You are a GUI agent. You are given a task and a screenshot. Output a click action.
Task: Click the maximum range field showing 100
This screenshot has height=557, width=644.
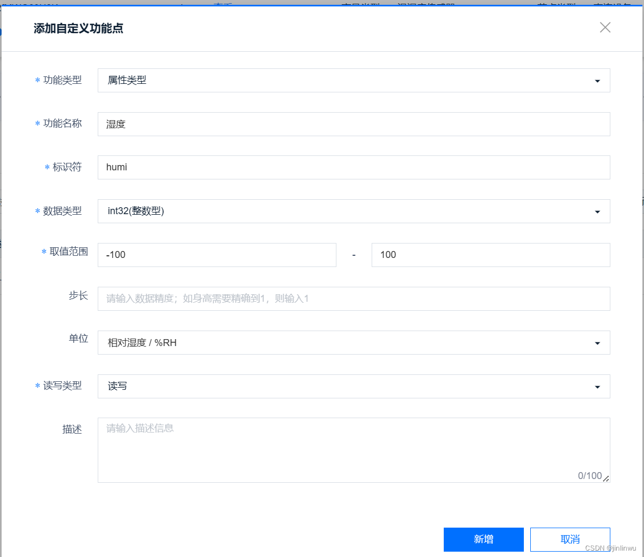point(490,255)
